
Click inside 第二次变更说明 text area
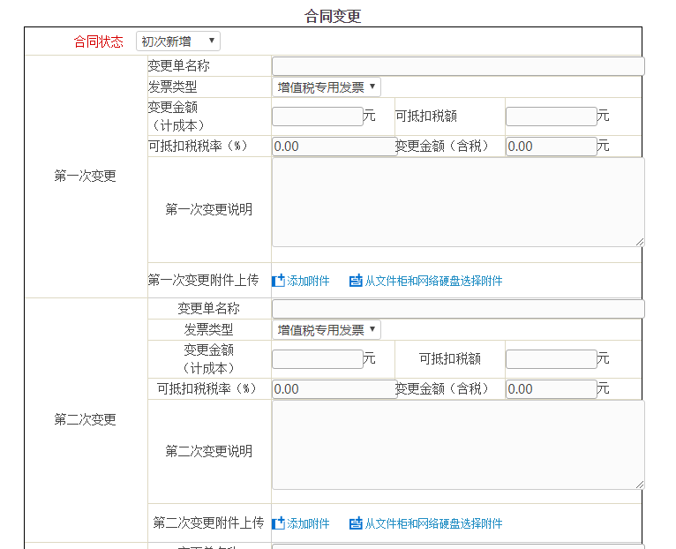457,445
